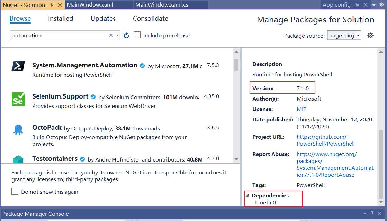Image resolution: width=387 pixels, height=221 pixels.
Task: Select the Browse tab
Action: tap(20, 18)
